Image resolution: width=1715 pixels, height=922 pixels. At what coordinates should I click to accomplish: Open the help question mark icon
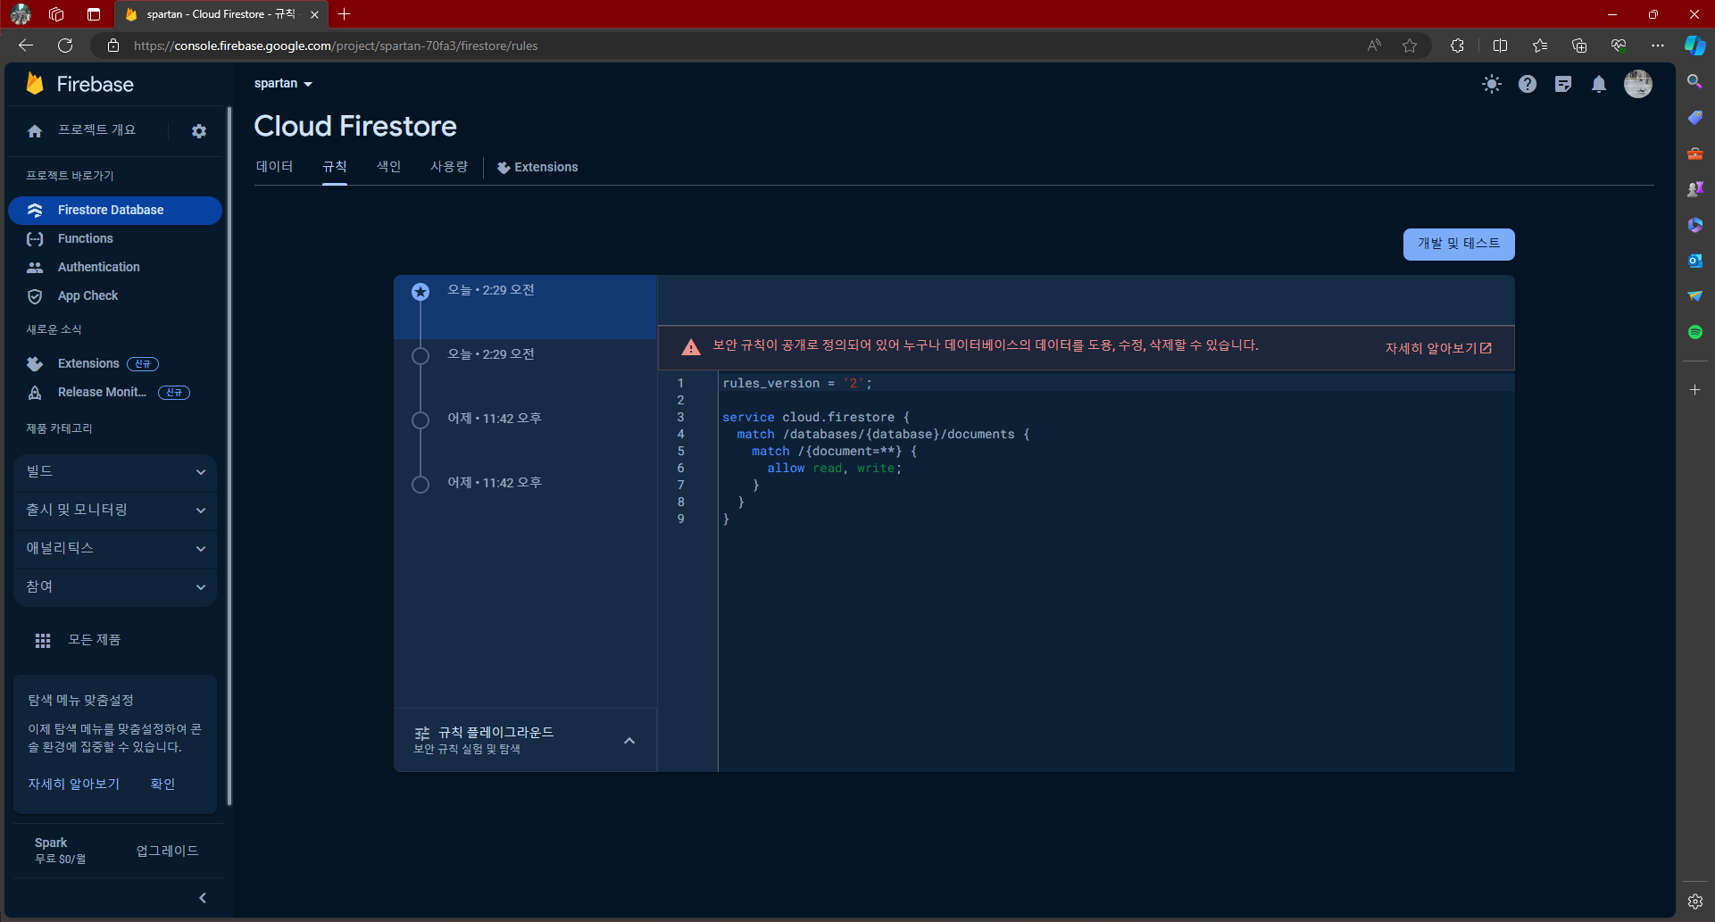click(1528, 84)
